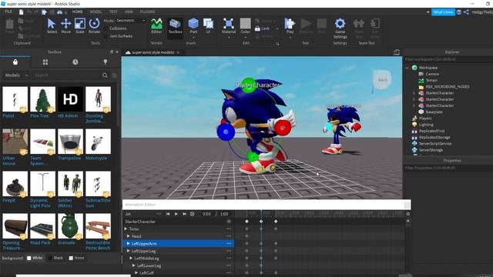Open the Color picker swatch
Viewport: 493px width, 277px height.
pyautogui.click(x=245, y=24)
